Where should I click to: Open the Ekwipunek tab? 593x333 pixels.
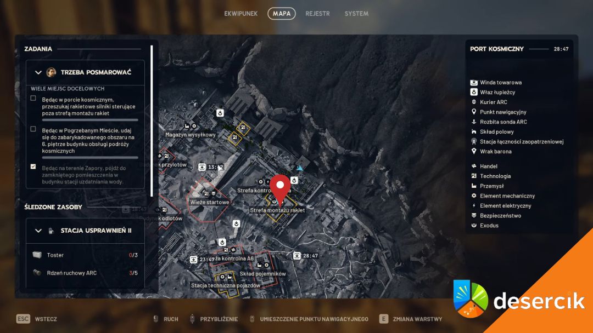pos(240,14)
